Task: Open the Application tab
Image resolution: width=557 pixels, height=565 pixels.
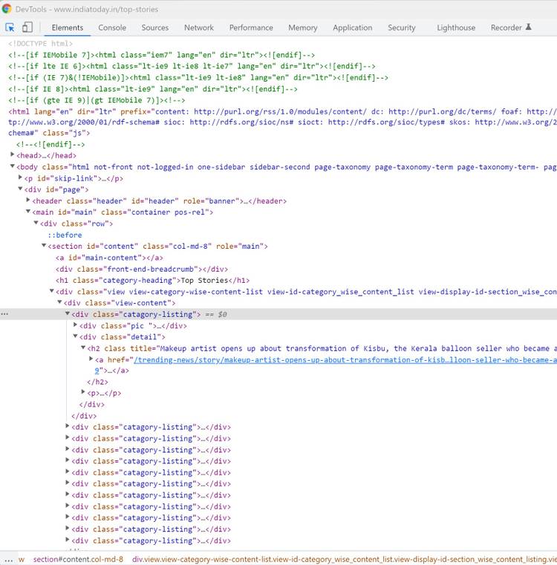Action: tap(353, 27)
